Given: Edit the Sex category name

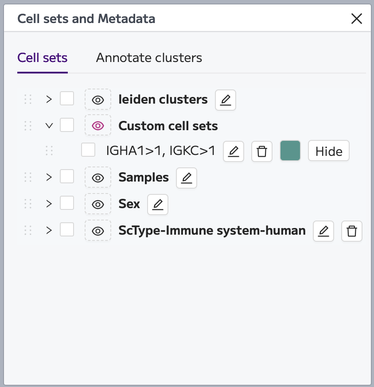Looking at the screenshot, I should (158, 205).
